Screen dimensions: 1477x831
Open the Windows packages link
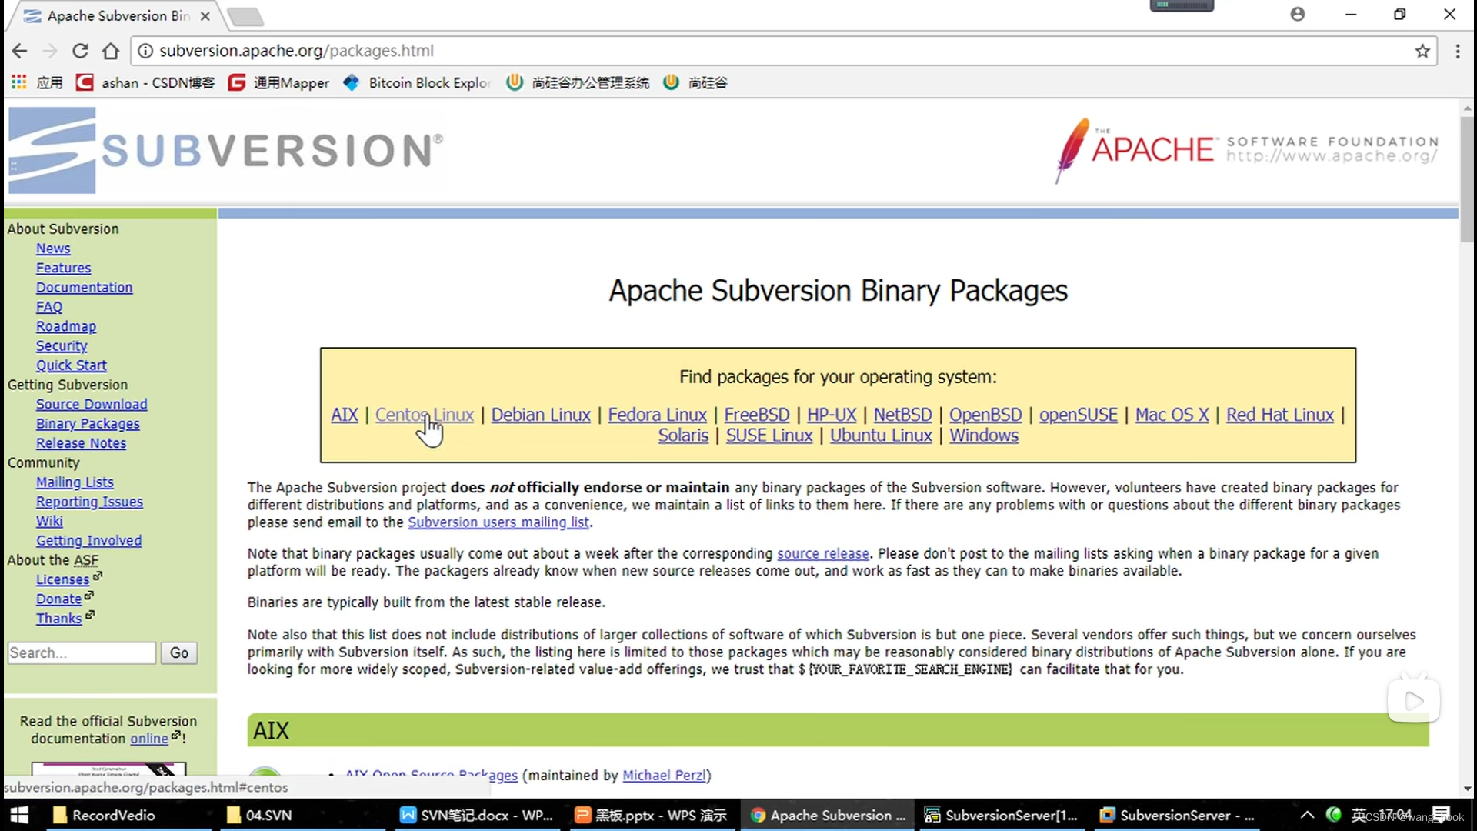pos(983,436)
